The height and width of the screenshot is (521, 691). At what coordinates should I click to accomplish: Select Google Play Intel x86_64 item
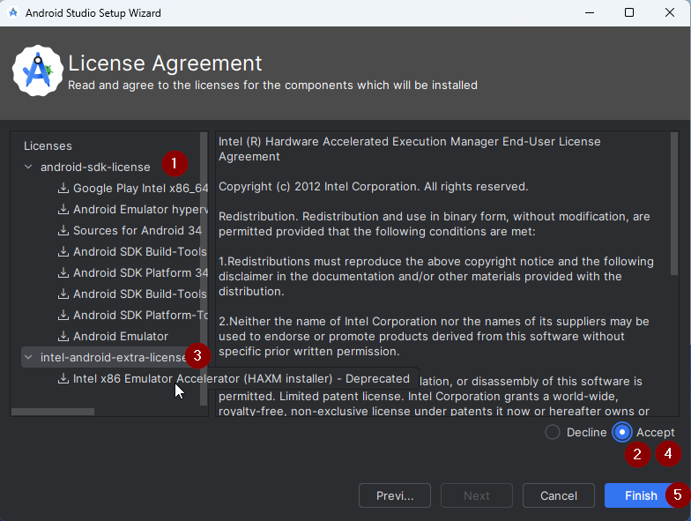[140, 189]
